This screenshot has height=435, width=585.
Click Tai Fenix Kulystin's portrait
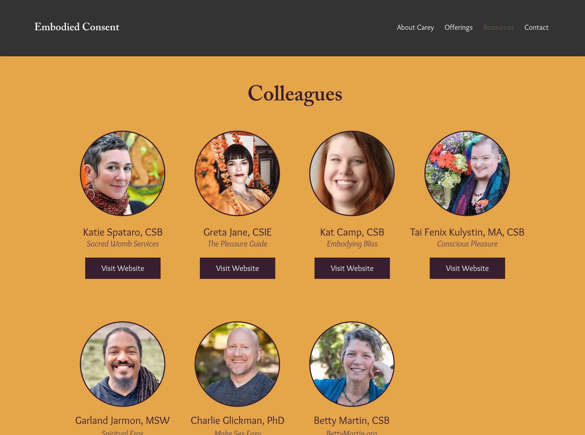tap(467, 173)
